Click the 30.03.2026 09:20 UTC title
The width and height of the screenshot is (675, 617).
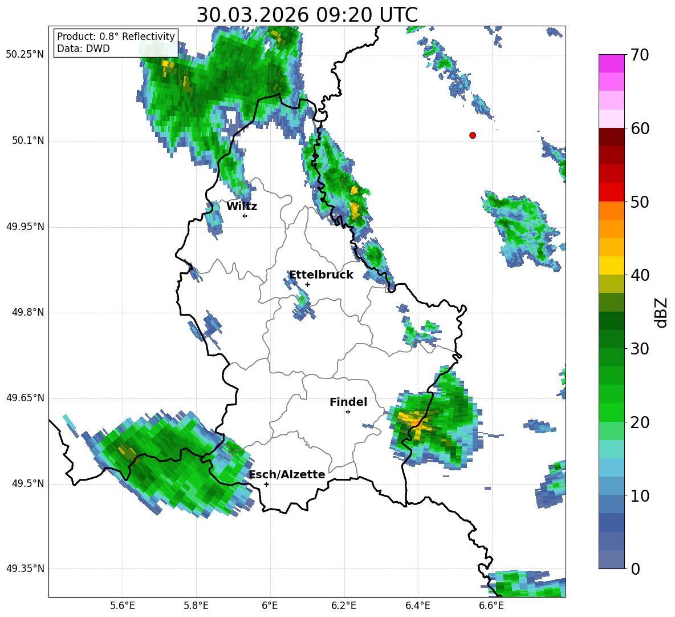(307, 15)
